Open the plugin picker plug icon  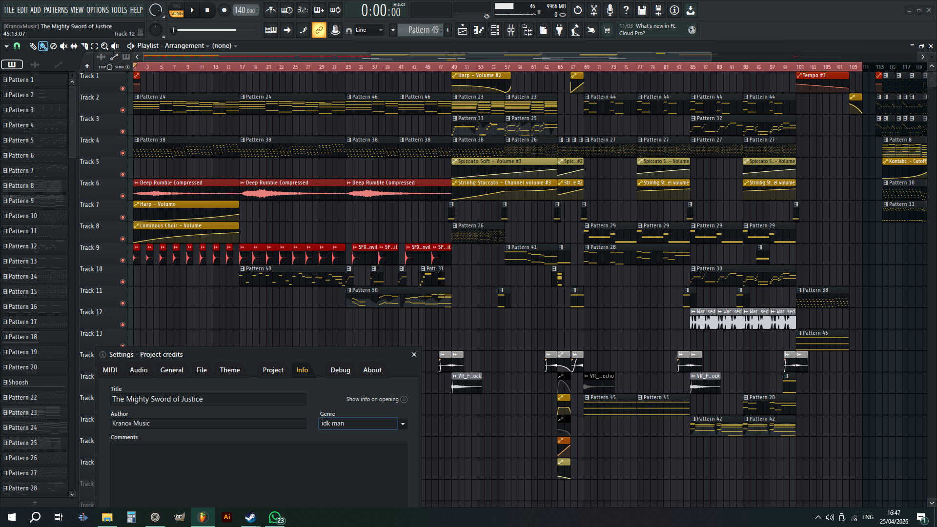[x=559, y=30]
